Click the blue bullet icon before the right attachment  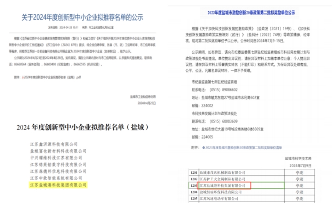coord(202,147)
